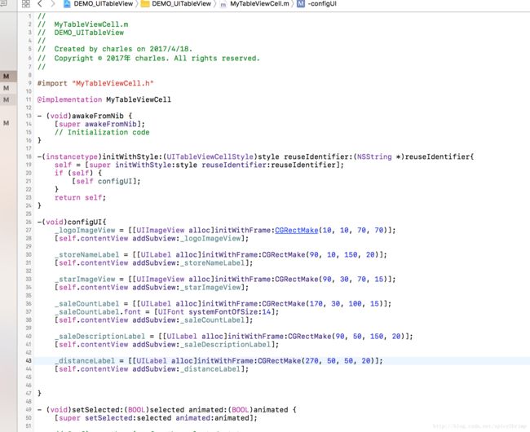Click addSubview:_storeNameLabel on line 31

(x=190, y=263)
